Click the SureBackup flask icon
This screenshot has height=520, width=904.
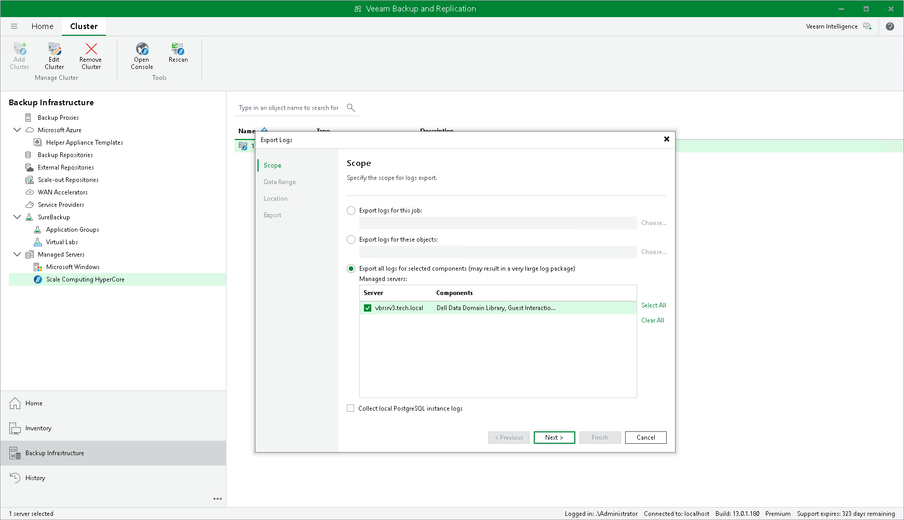pyautogui.click(x=30, y=217)
